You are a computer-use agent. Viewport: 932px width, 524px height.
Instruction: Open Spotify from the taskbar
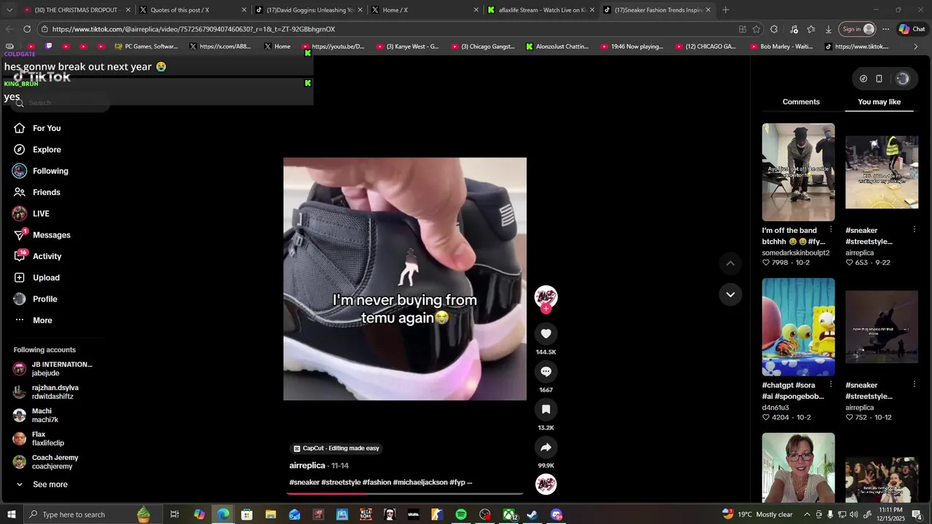click(x=461, y=515)
